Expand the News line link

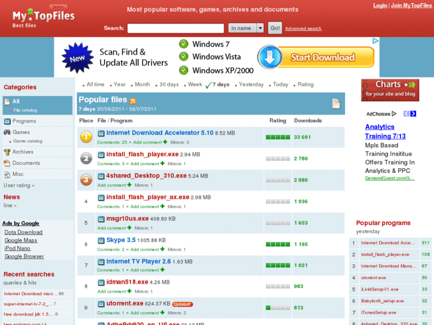point(10,206)
